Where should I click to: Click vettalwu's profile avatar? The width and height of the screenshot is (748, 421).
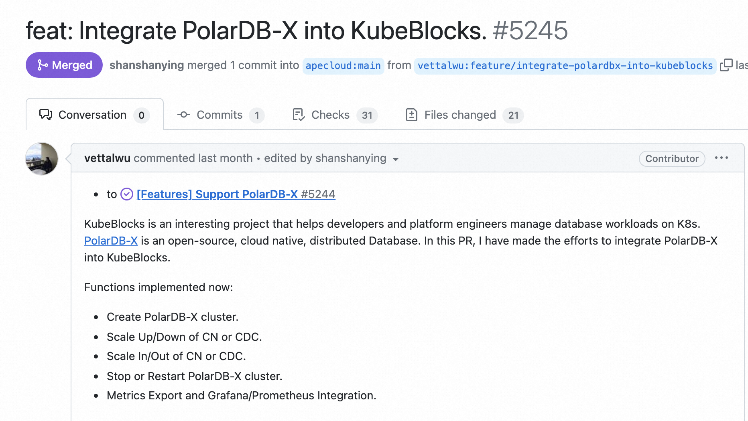42,159
